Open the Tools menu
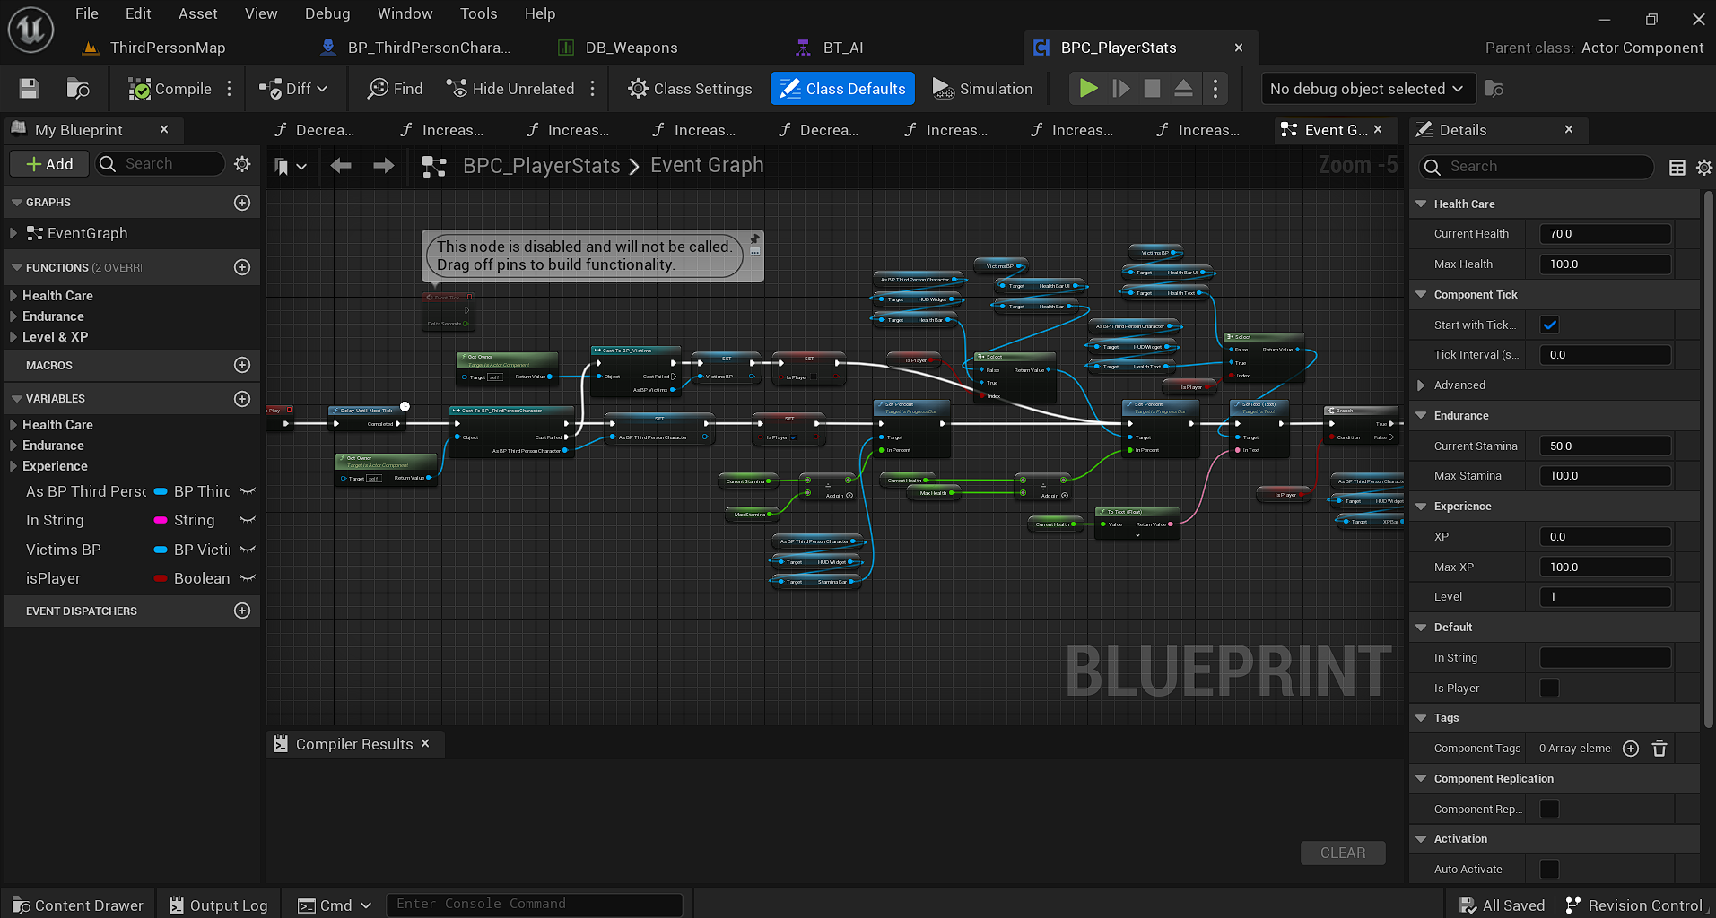Screen dimensions: 1716x918 coord(478,13)
